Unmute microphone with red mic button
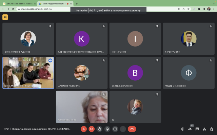The image size is (217, 135). (84, 129)
